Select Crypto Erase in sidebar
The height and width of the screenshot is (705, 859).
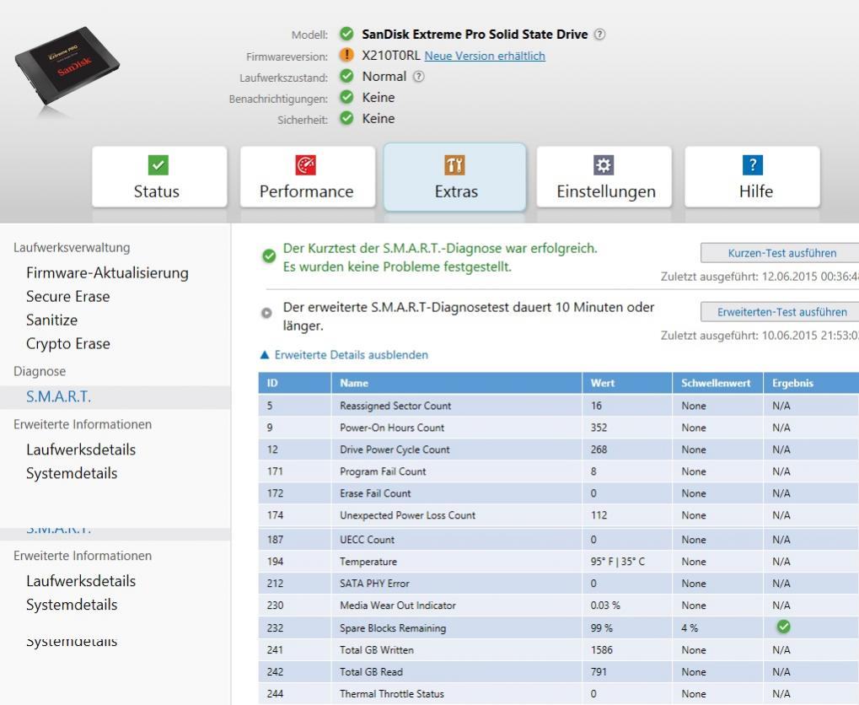point(68,344)
